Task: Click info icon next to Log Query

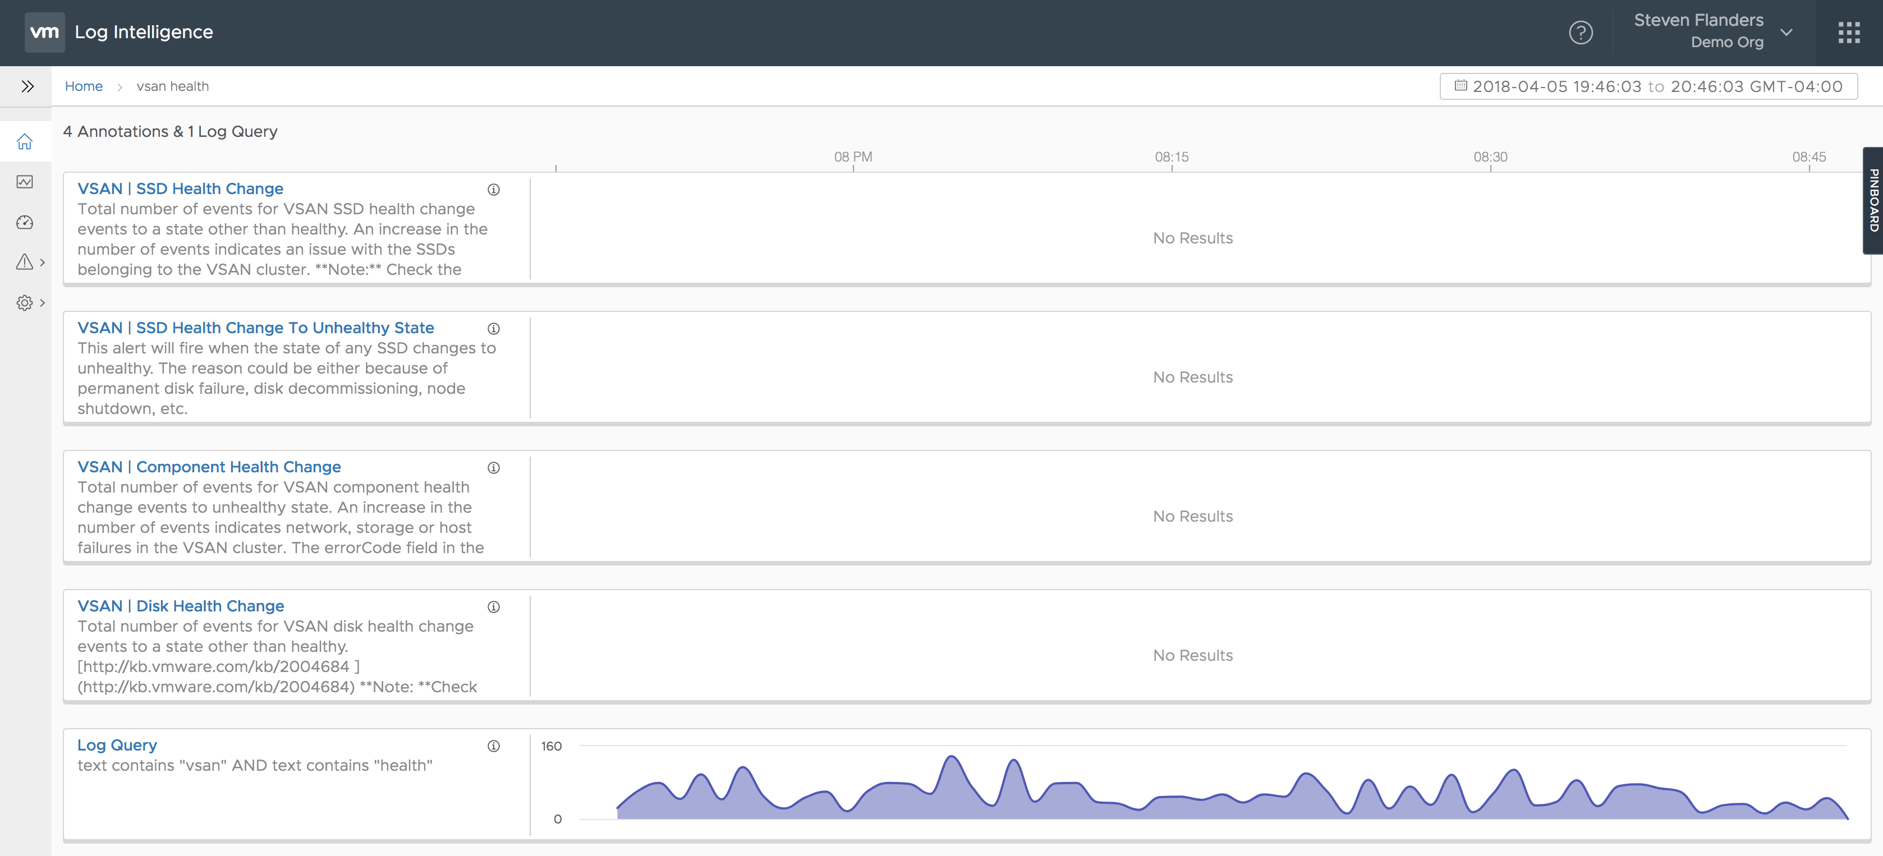Action: 493,745
